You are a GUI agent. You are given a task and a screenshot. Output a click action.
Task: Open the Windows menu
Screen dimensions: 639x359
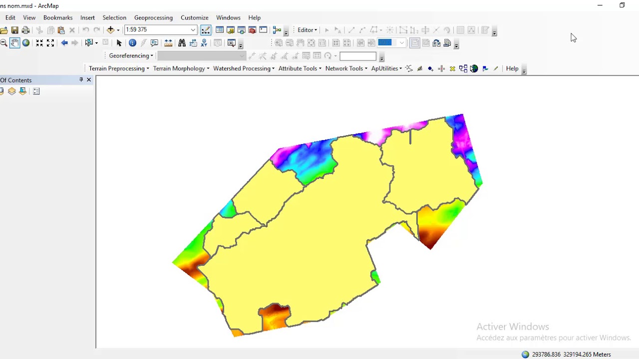click(228, 17)
